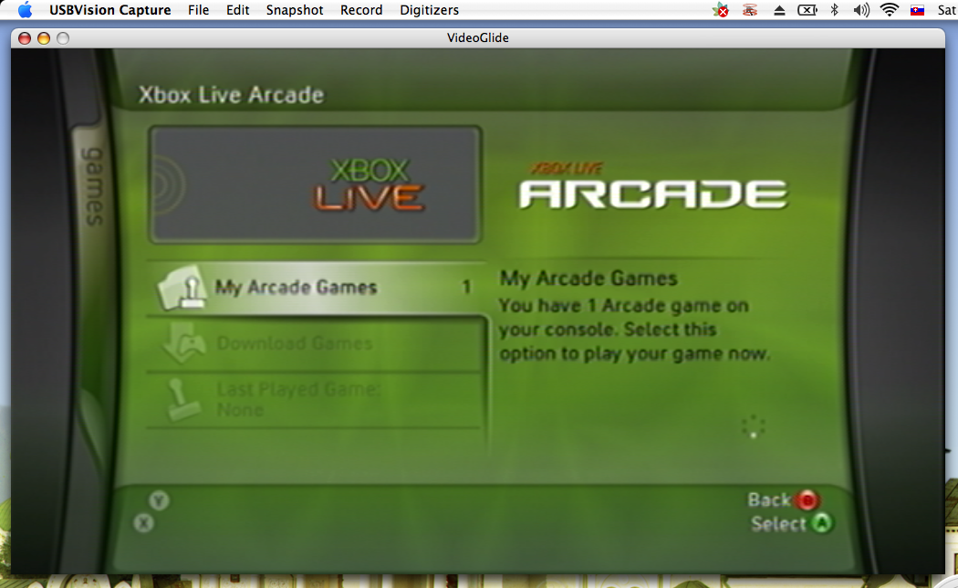This screenshot has width=958, height=588.
Task: Click the joystick icon beside My Arcade Games
Action: 182,287
